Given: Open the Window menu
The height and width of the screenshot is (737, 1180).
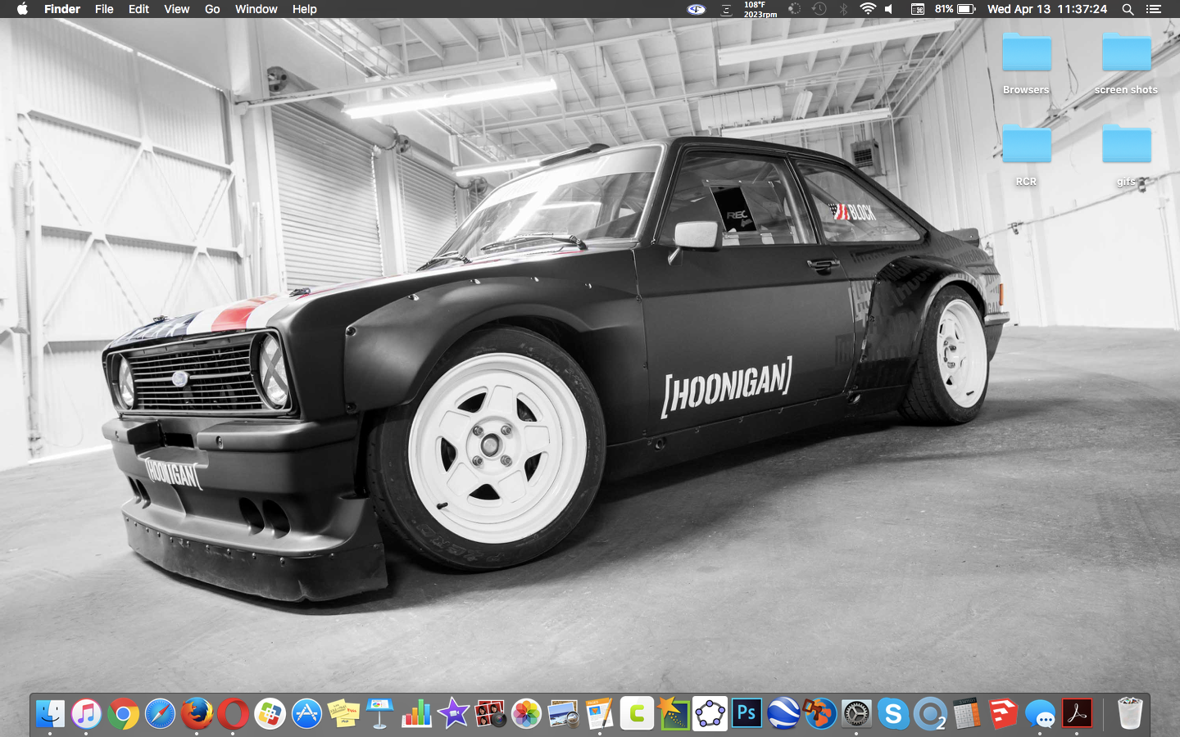Looking at the screenshot, I should tap(256, 9).
